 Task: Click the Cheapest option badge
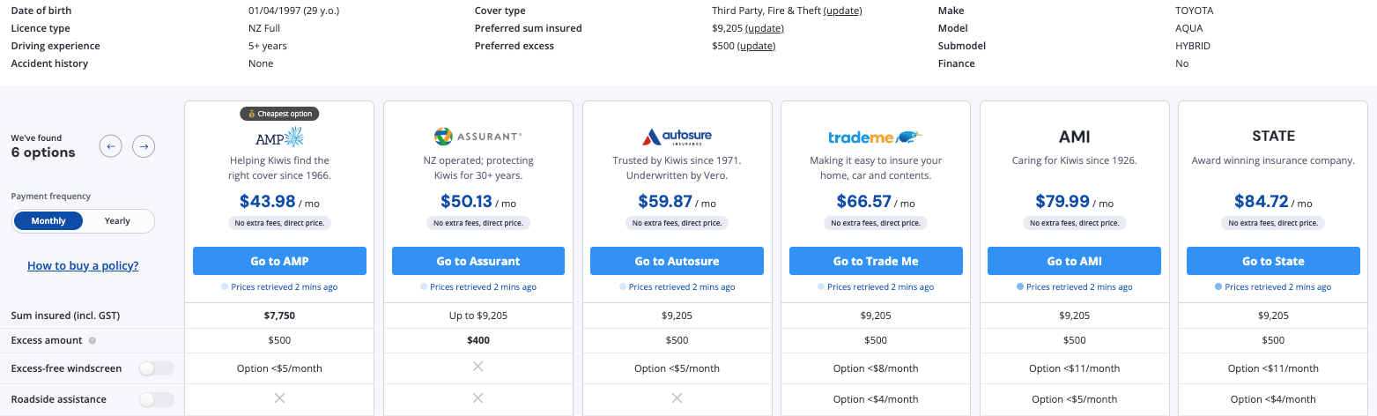click(279, 114)
